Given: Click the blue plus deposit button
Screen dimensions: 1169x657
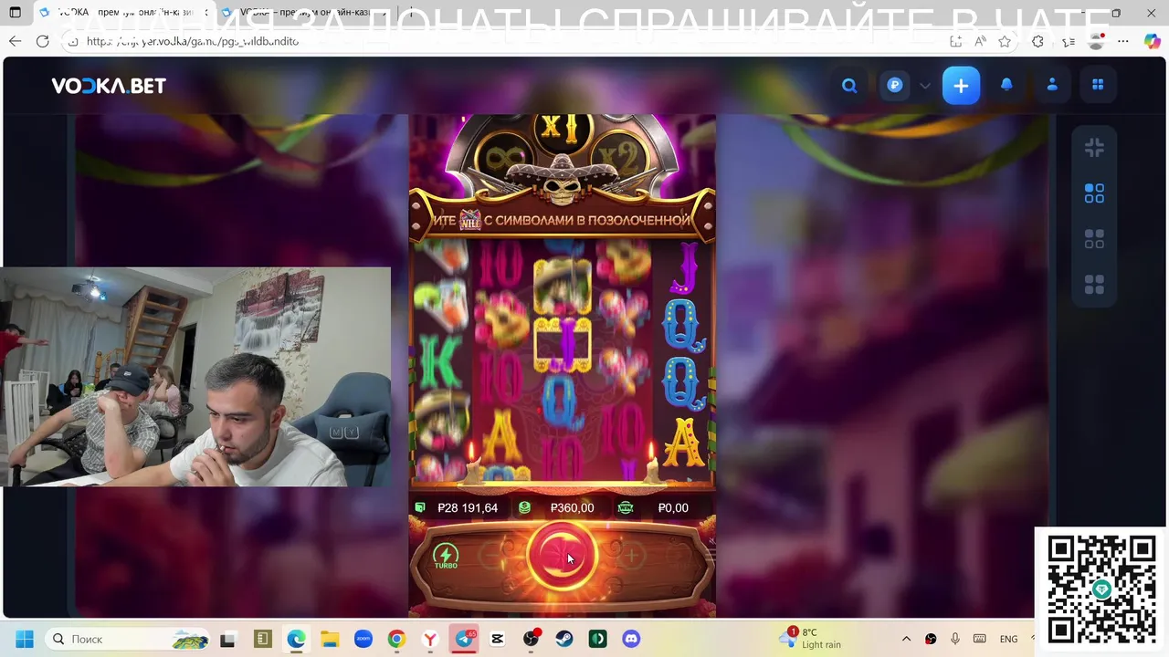Looking at the screenshot, I should 961,86.
